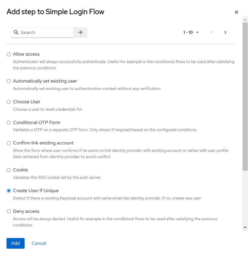The height and width of the screenshot is (254, 248).
Task: Click the search submit arrow button
Action: (x=80, y=33)
